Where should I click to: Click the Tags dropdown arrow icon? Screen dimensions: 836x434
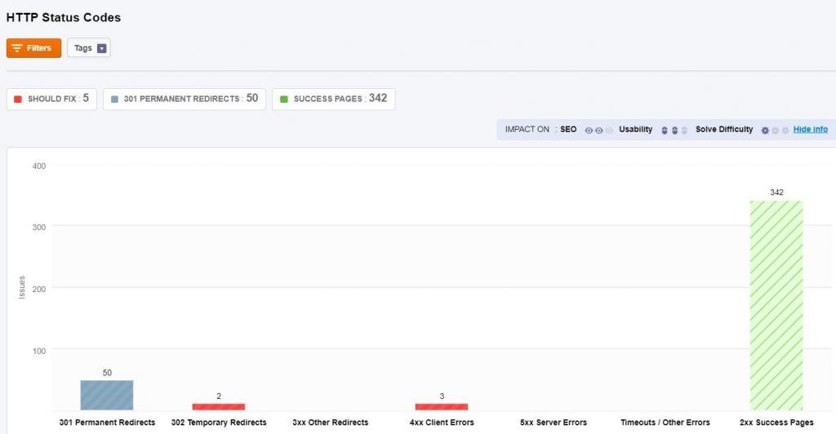pyautogui.click(x=101, y=48)
